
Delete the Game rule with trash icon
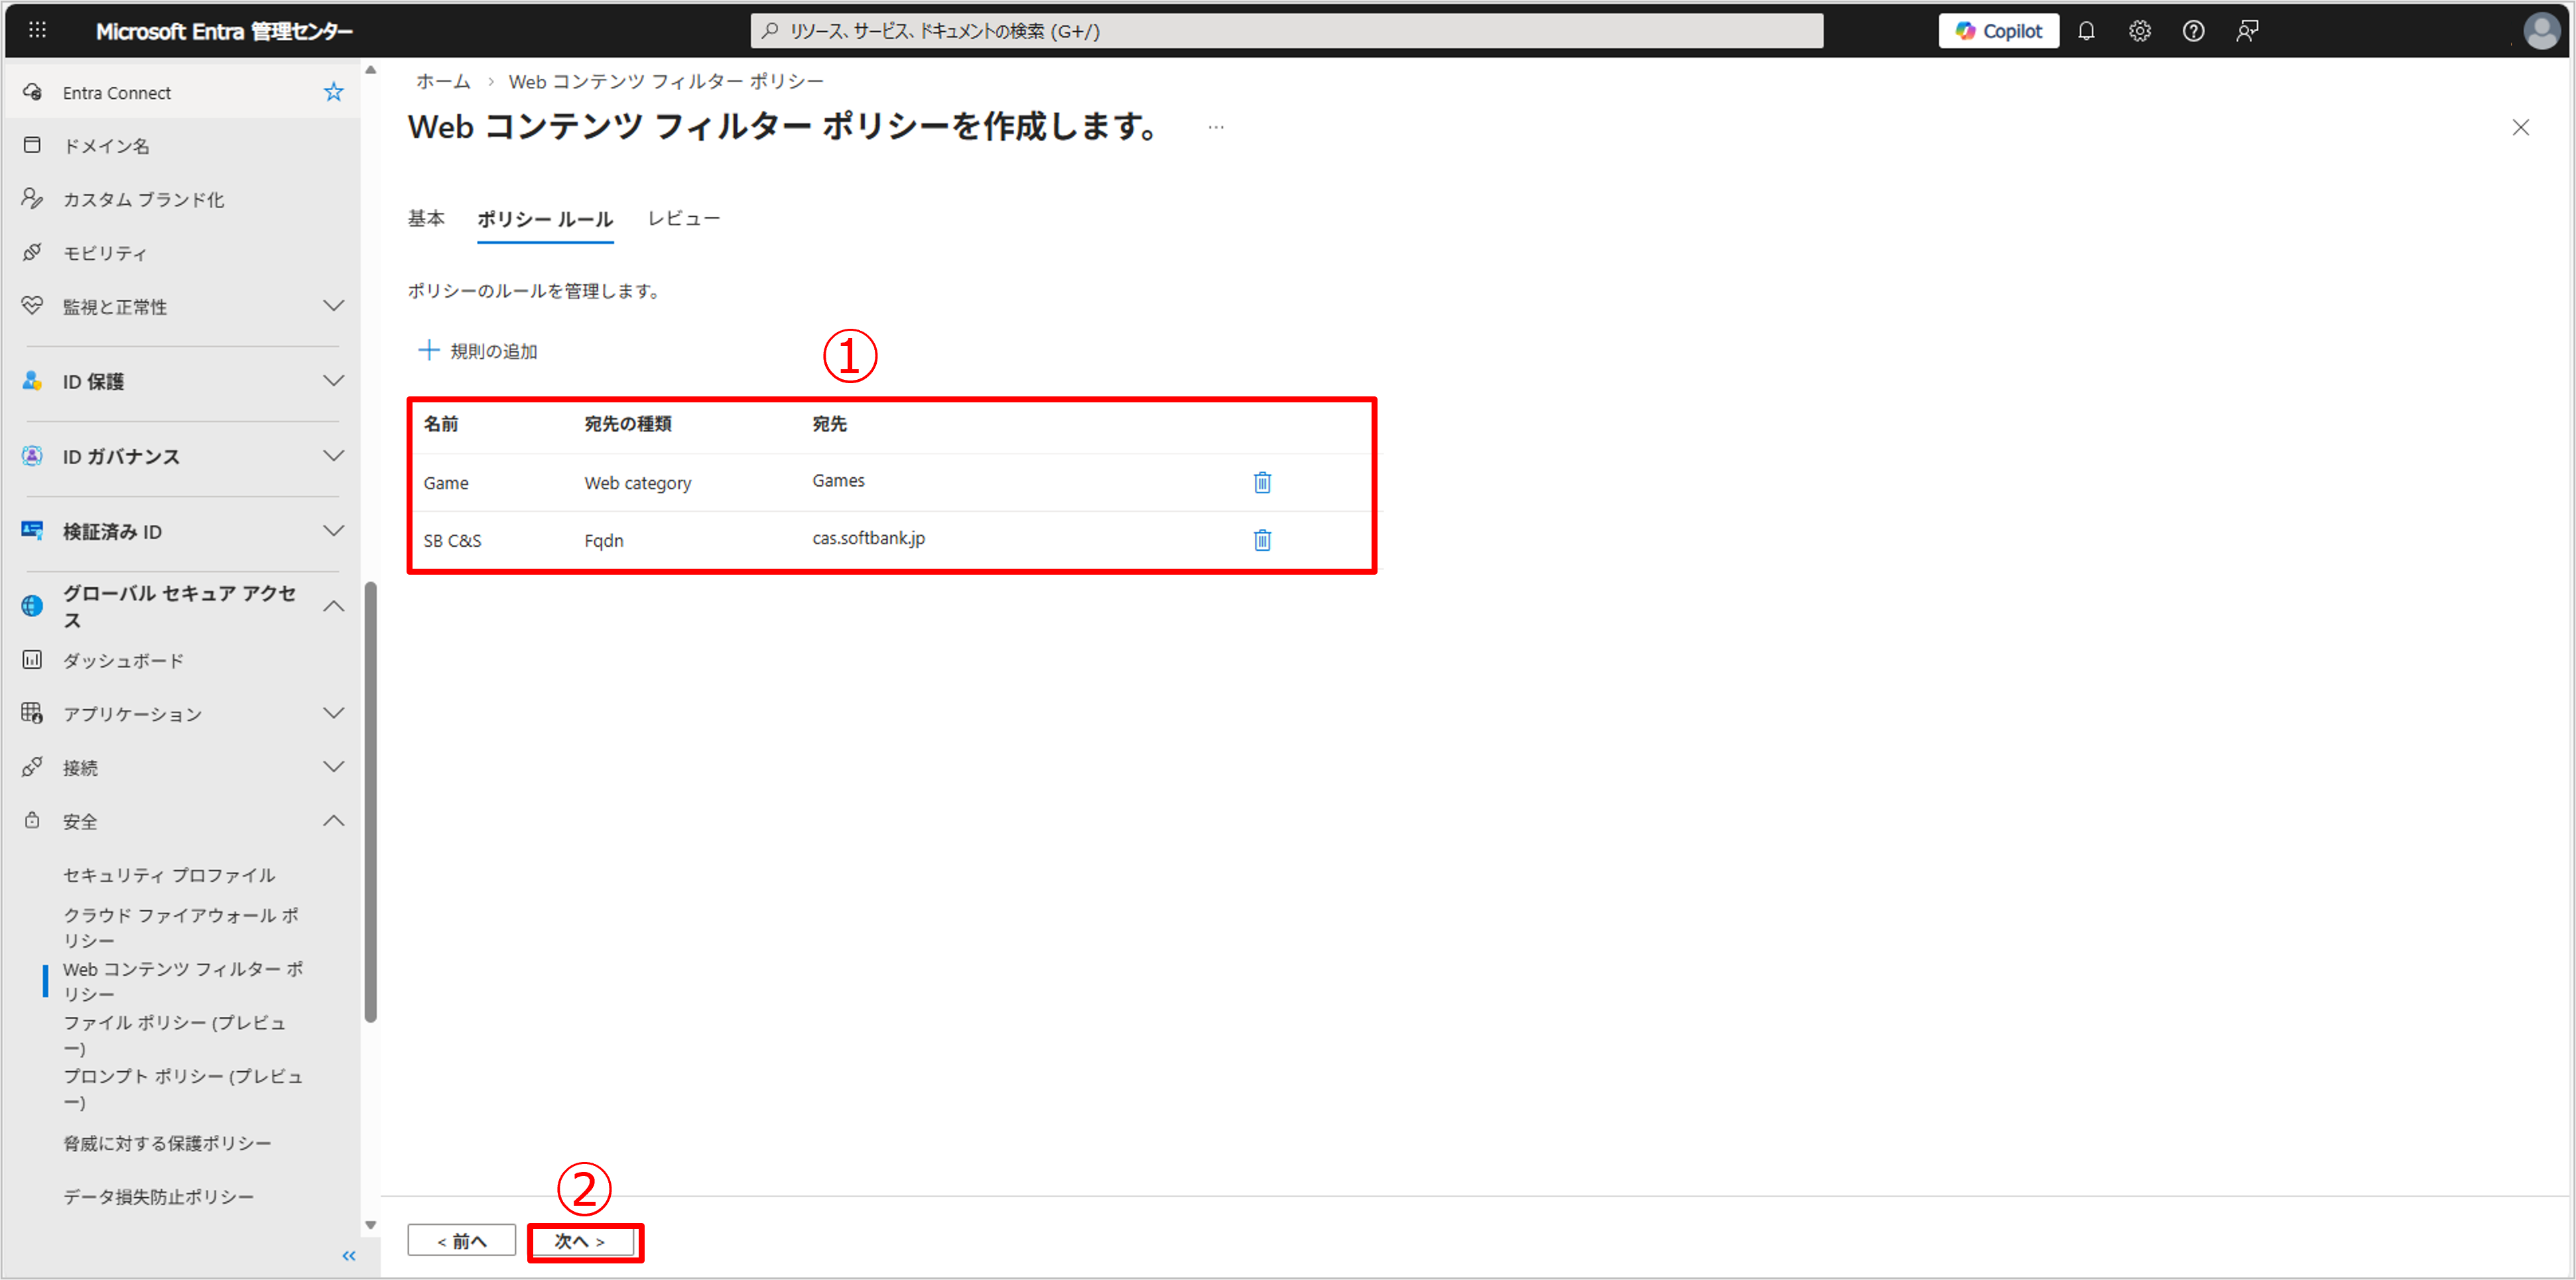click(x=1262, y=483)
